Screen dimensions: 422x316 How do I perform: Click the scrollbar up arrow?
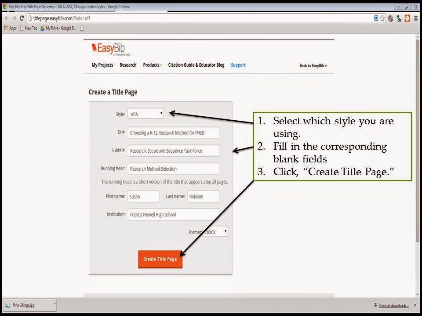click(x=418, y=36)
